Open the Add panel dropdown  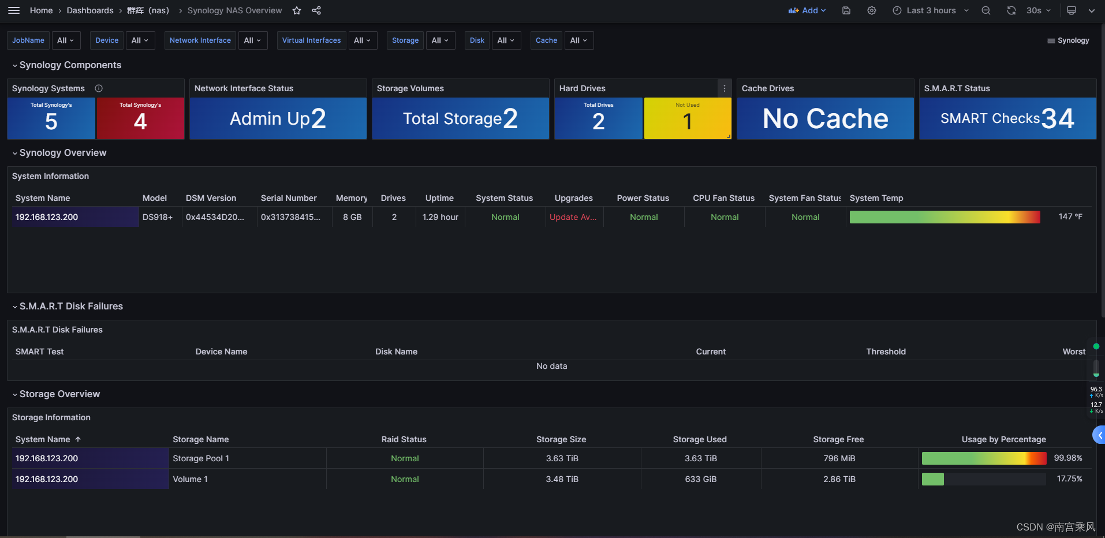(x=807, y=10)
